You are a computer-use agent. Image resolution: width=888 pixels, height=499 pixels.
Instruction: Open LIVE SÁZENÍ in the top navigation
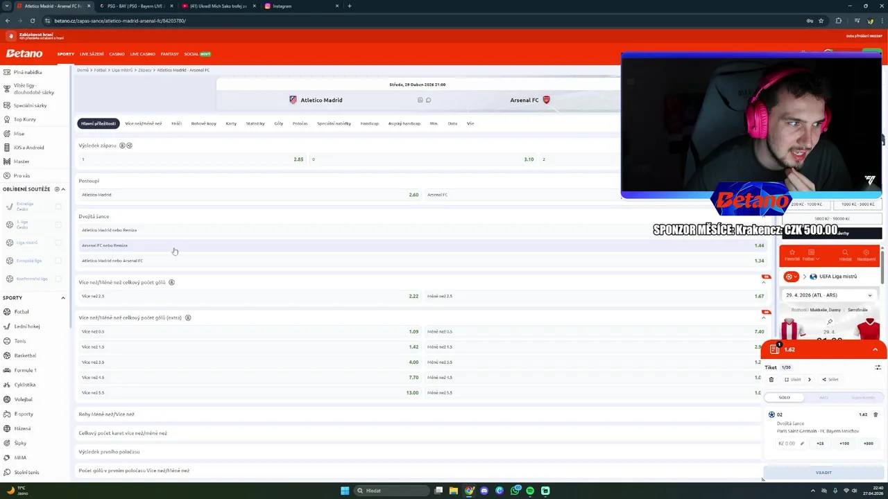(92, 54)
